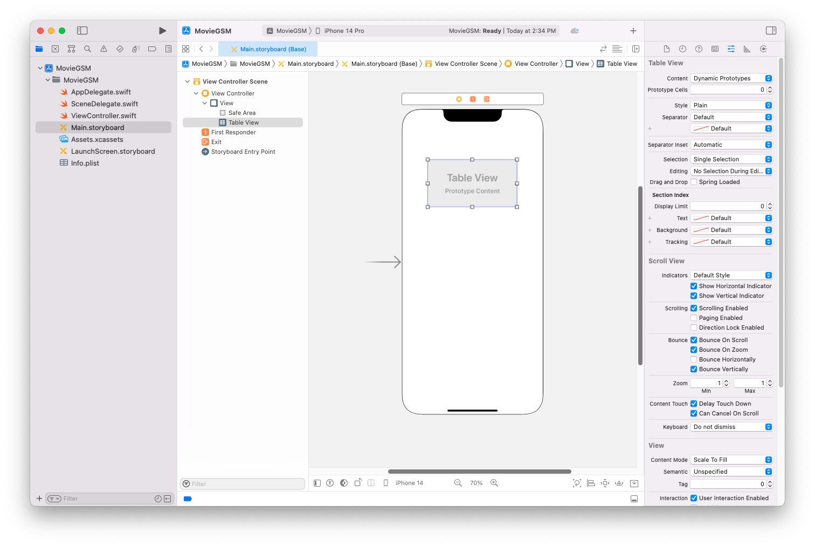This screenshot has width=815, height=546.
Task: Open the Connections inspector icon
Action: [x=763, y=49]
